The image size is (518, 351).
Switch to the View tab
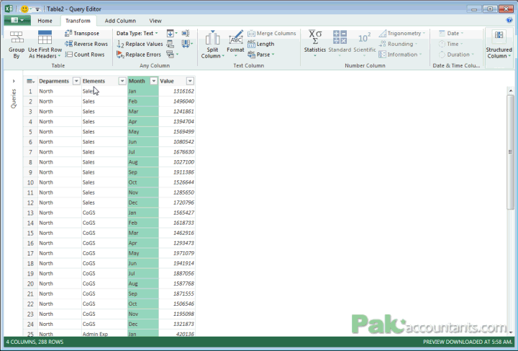[x=155, y=21]
